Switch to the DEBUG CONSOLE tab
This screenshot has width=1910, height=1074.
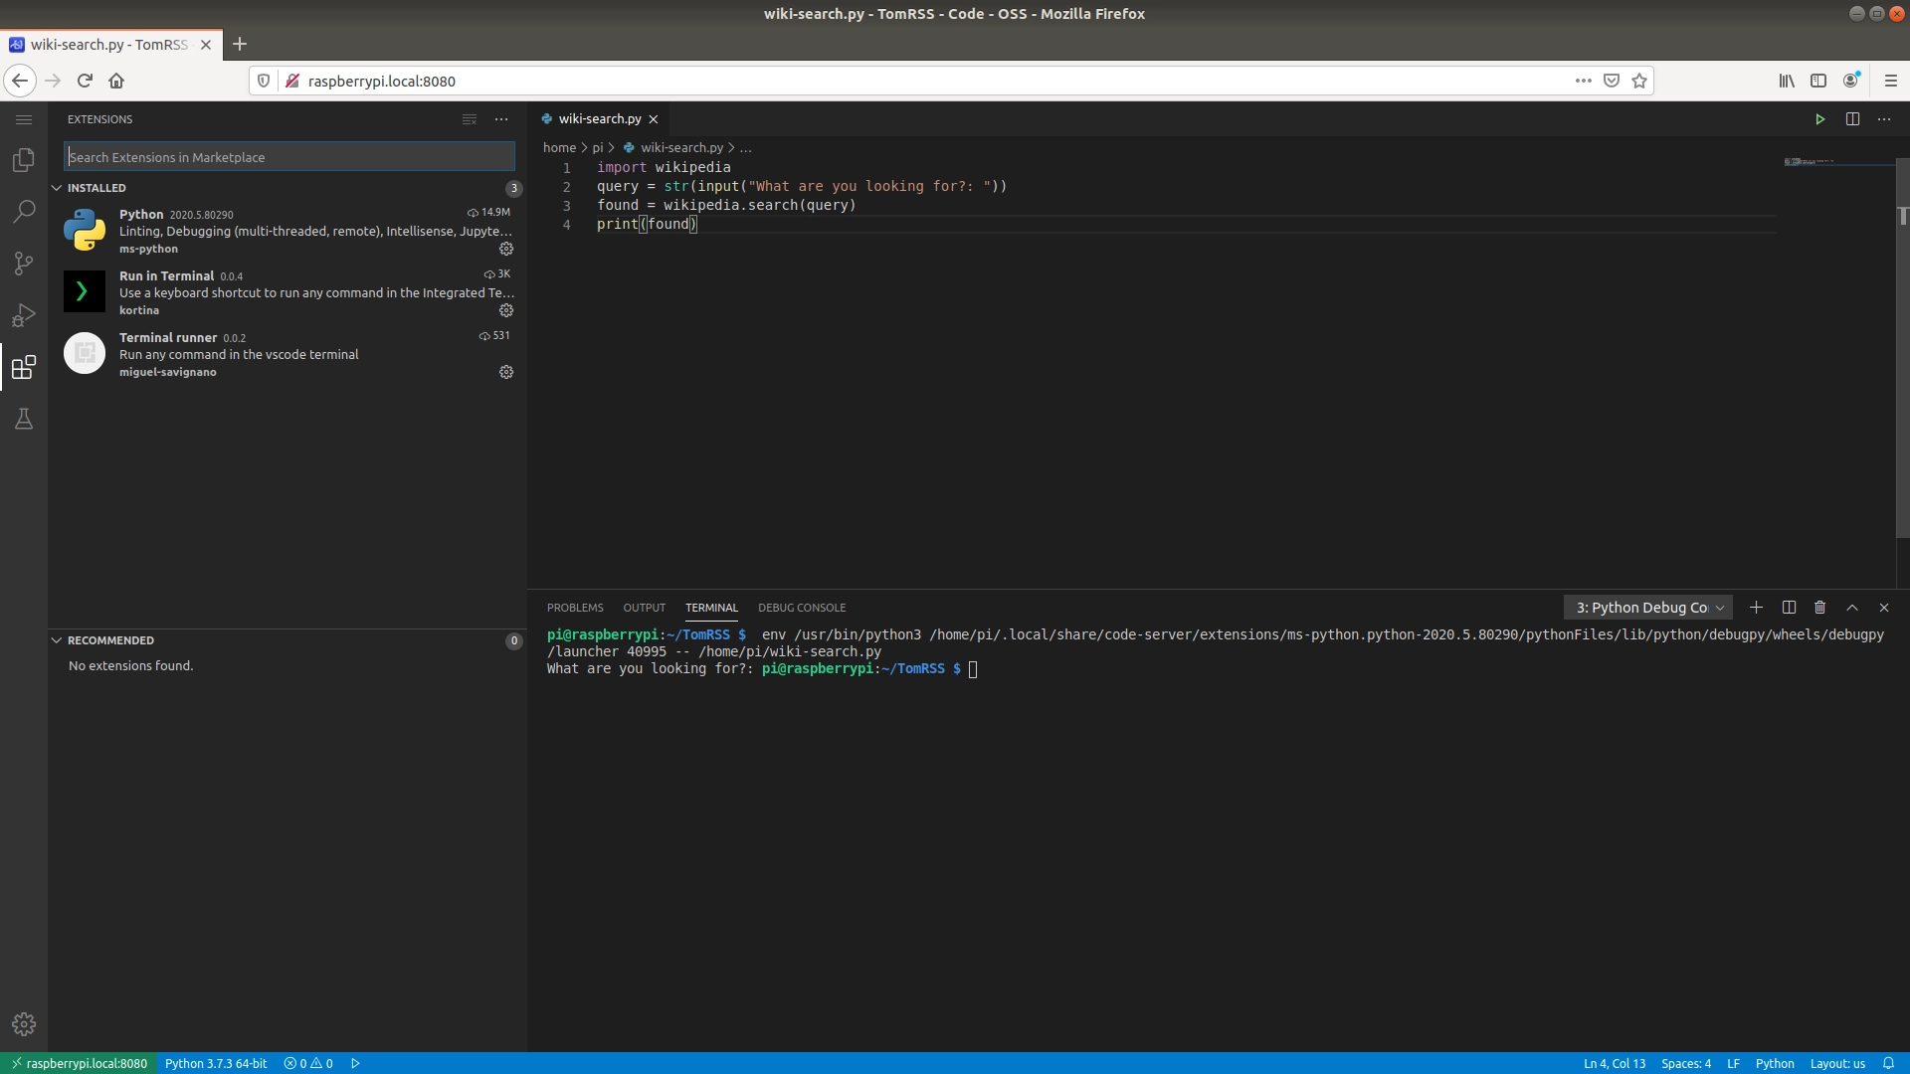[801, 608]
